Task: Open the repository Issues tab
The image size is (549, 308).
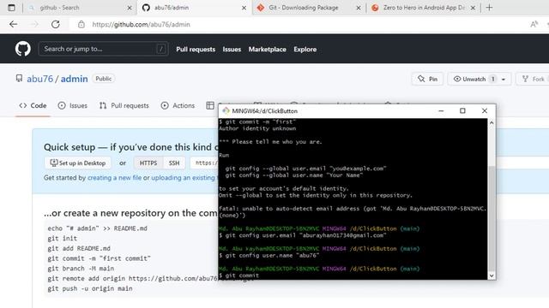Action: [x=72, y=105]
